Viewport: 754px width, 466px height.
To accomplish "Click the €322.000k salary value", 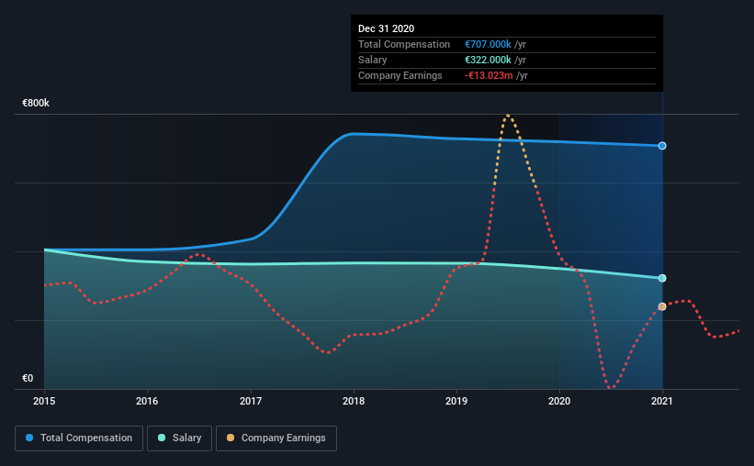I will [x=488, y=60].
